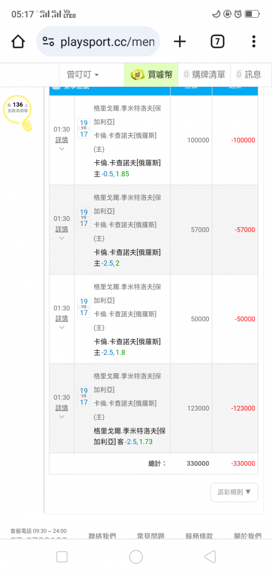Image resolution: width=272 pixels, height=575 pixels.
Task: Open the 訊息 messages tab
Action: (x=248, y=75)
